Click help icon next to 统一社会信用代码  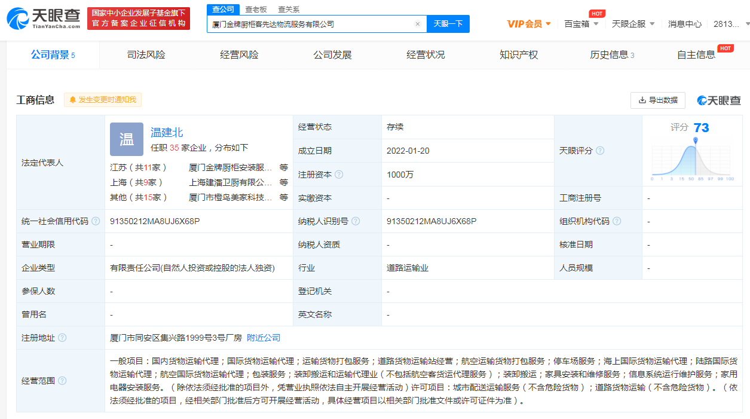tap(96, 221)
